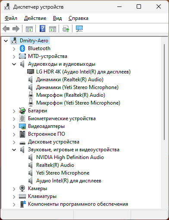
Task: Click the Микрофон (Yeti Stereo Microphone) icon
Action: (x=31, y=103)
